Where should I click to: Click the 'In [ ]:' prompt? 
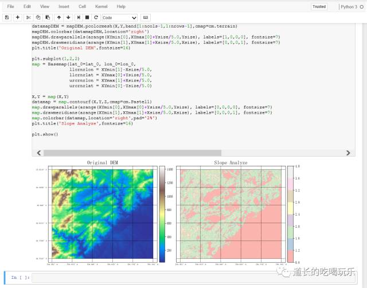pos(20,278)
